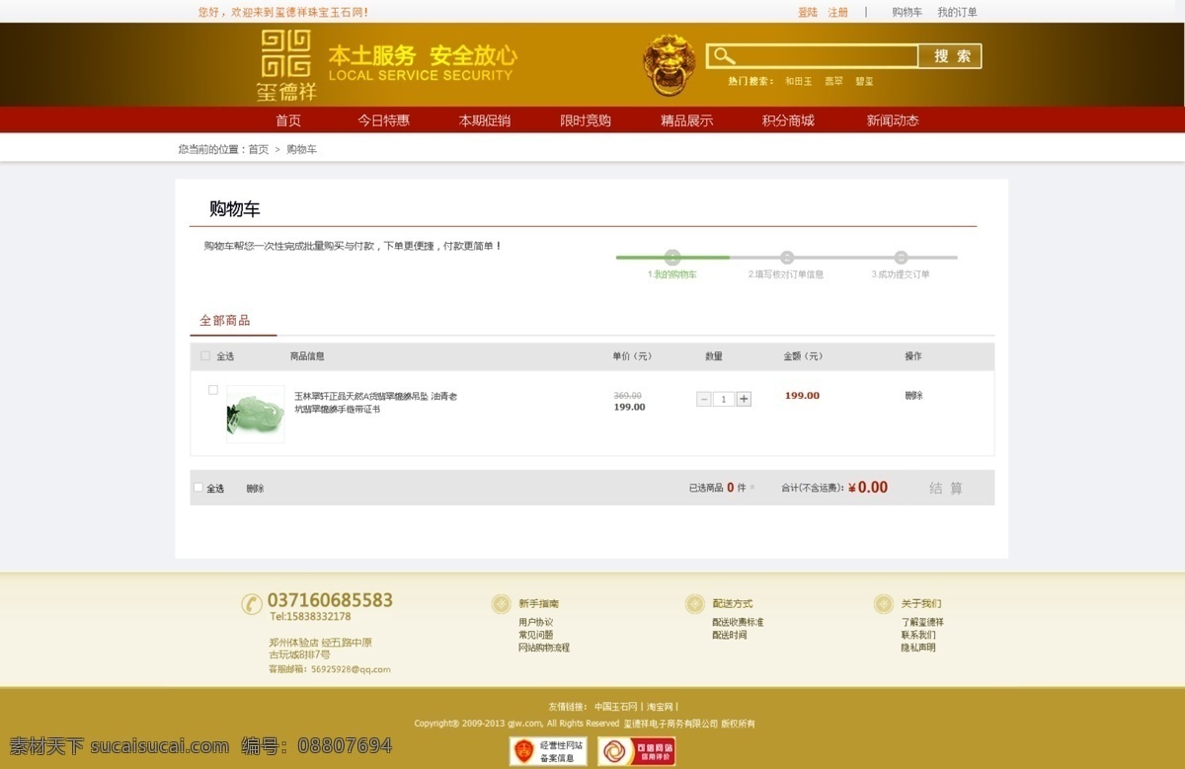Open 中国玉石网 friendly link
The image size is (1185, 769).
click(x=616, y=707)
